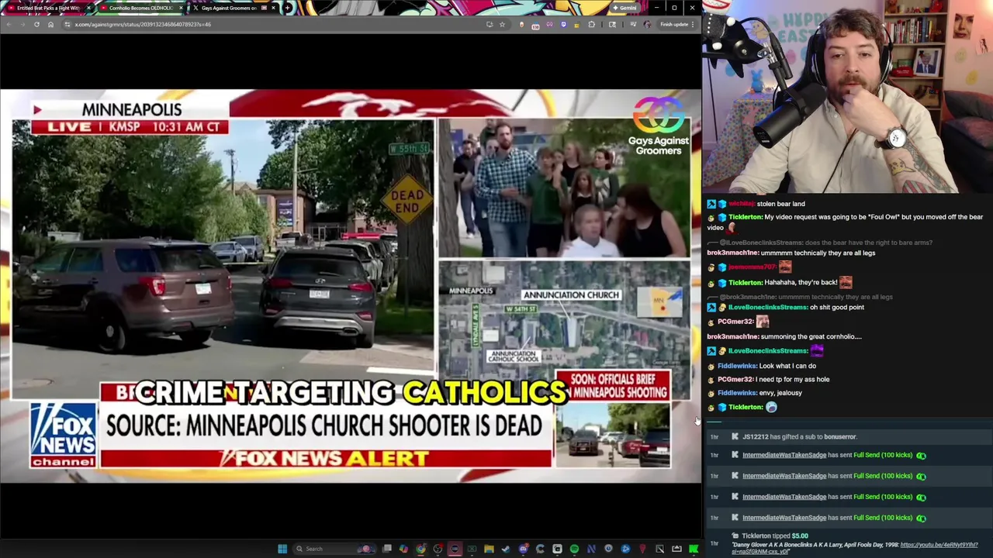Open the Chrome profile avatar

click(x=647, y=24)
